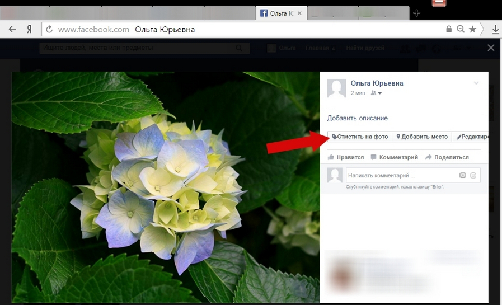This screenshot has height=305, width=502.
Task: Click the Написать комментарий input field
Action: tap(413, 175)
